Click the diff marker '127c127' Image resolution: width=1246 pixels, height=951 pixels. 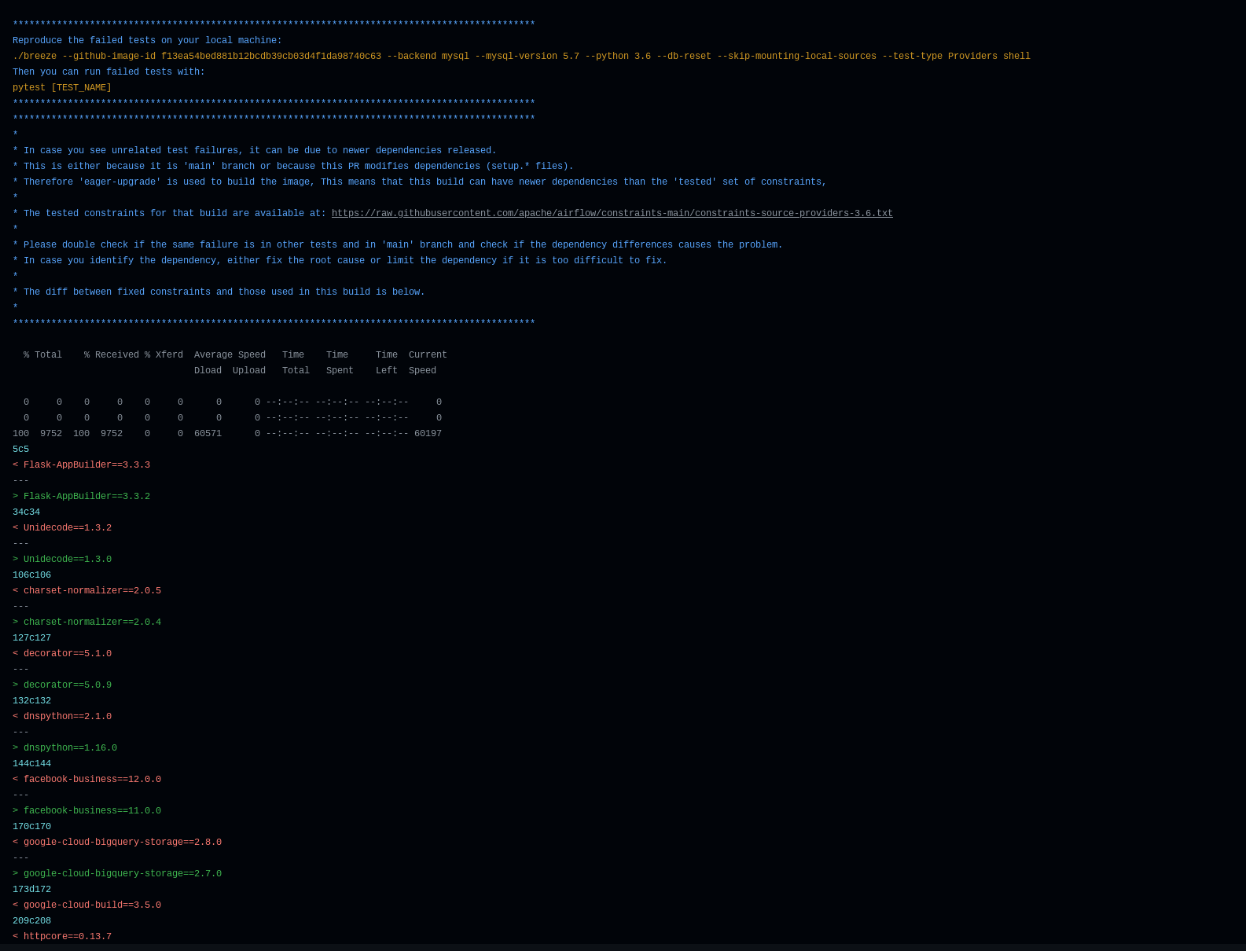[31, 638]
